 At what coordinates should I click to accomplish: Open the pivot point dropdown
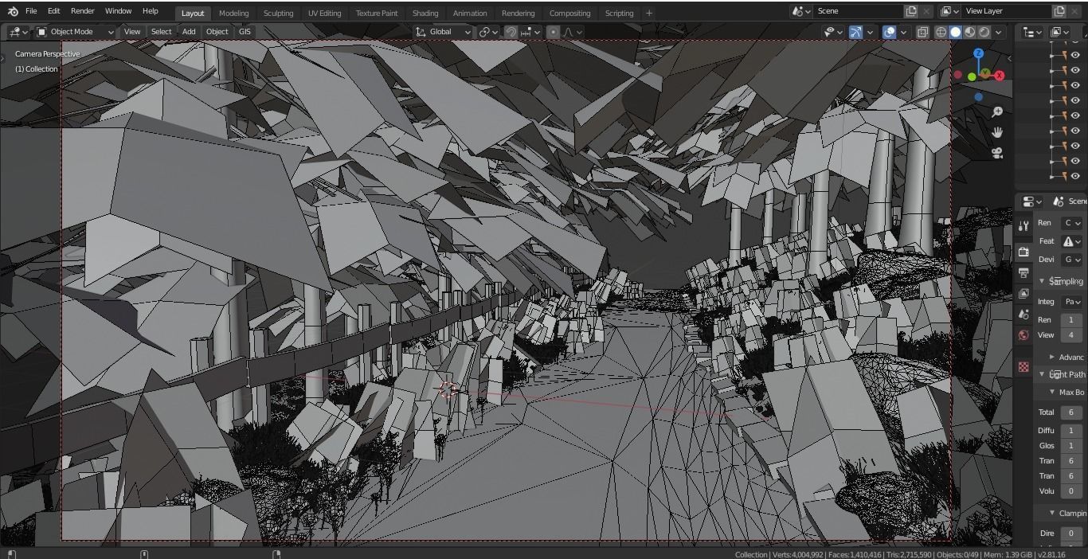point(487,32)
